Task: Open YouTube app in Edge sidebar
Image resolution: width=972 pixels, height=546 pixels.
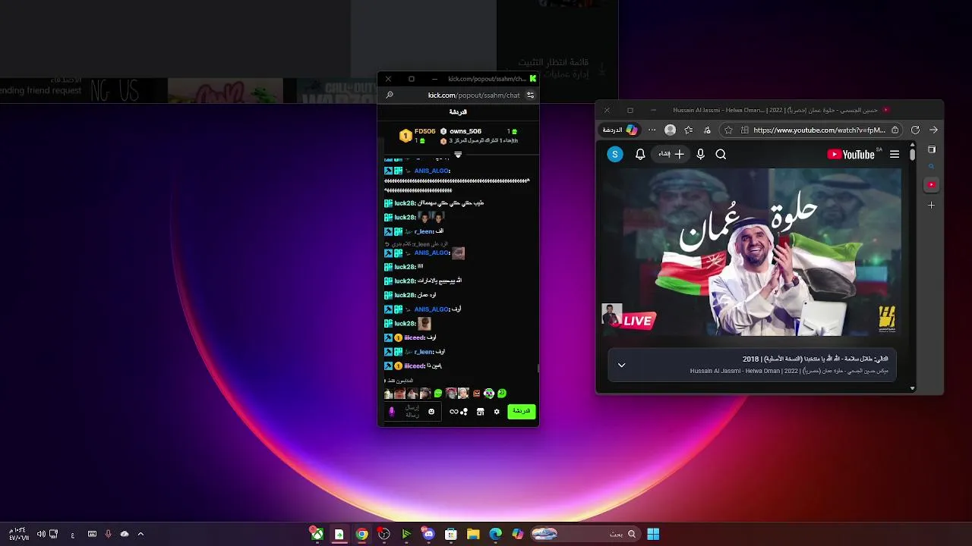Action: tap(932, 185)
